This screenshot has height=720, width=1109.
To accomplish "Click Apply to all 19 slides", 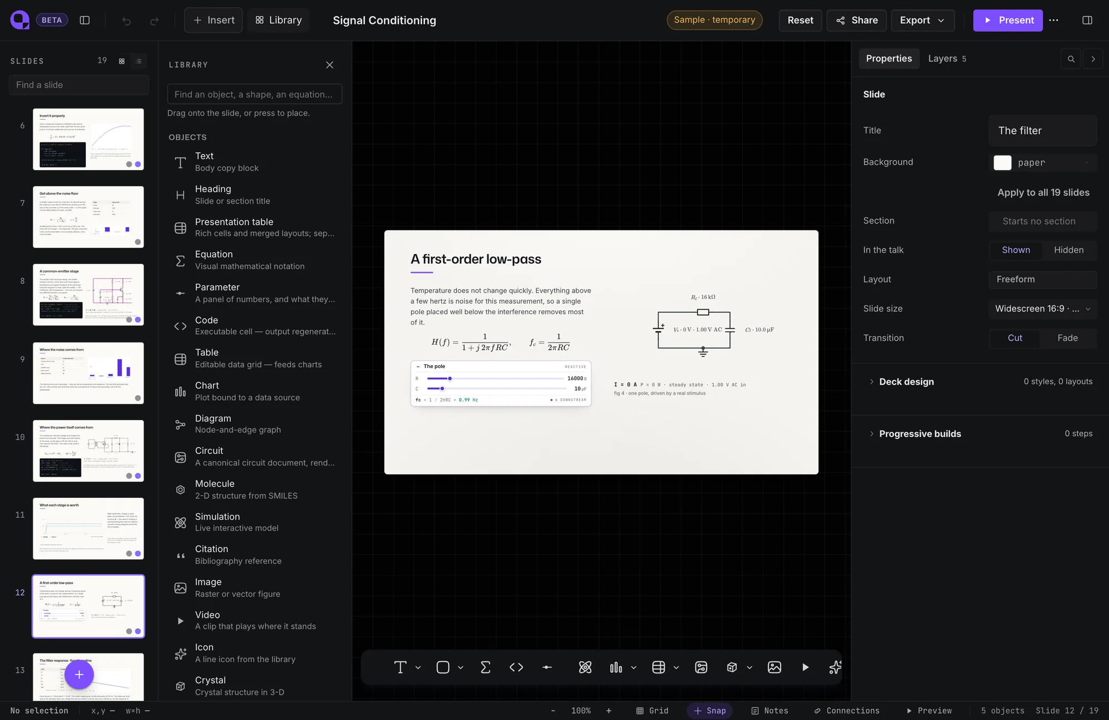I will (x=1043, y=193).
